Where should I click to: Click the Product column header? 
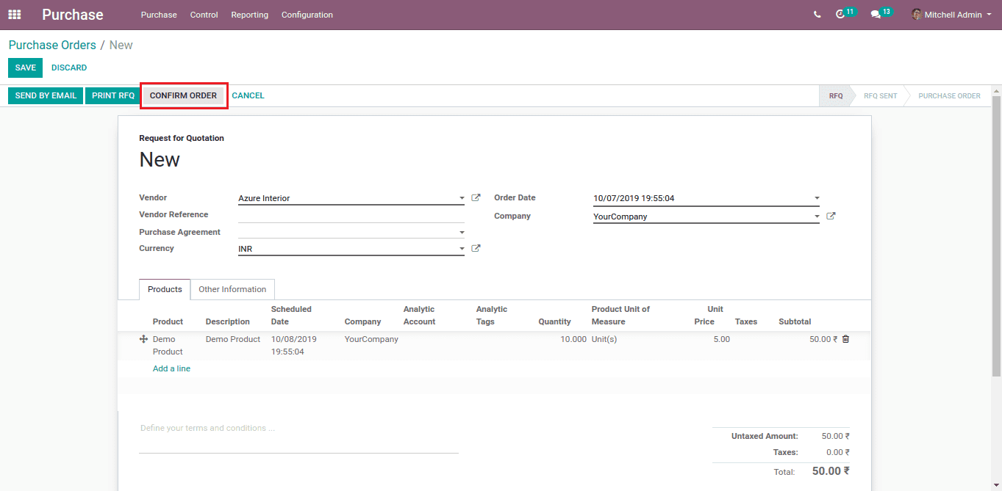coord(168,321)
